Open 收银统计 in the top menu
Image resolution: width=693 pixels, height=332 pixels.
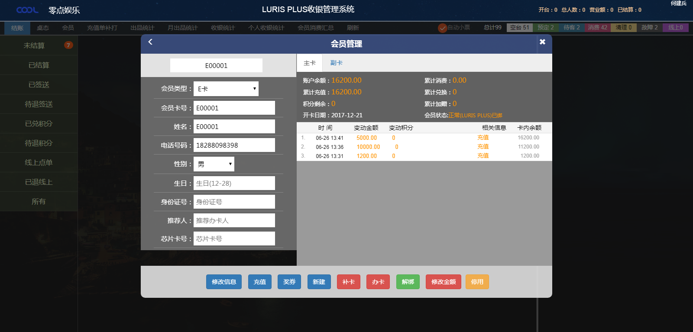(223, 28)
